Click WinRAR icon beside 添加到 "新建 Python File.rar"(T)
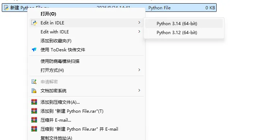The image size is (268, 140). 34,111
